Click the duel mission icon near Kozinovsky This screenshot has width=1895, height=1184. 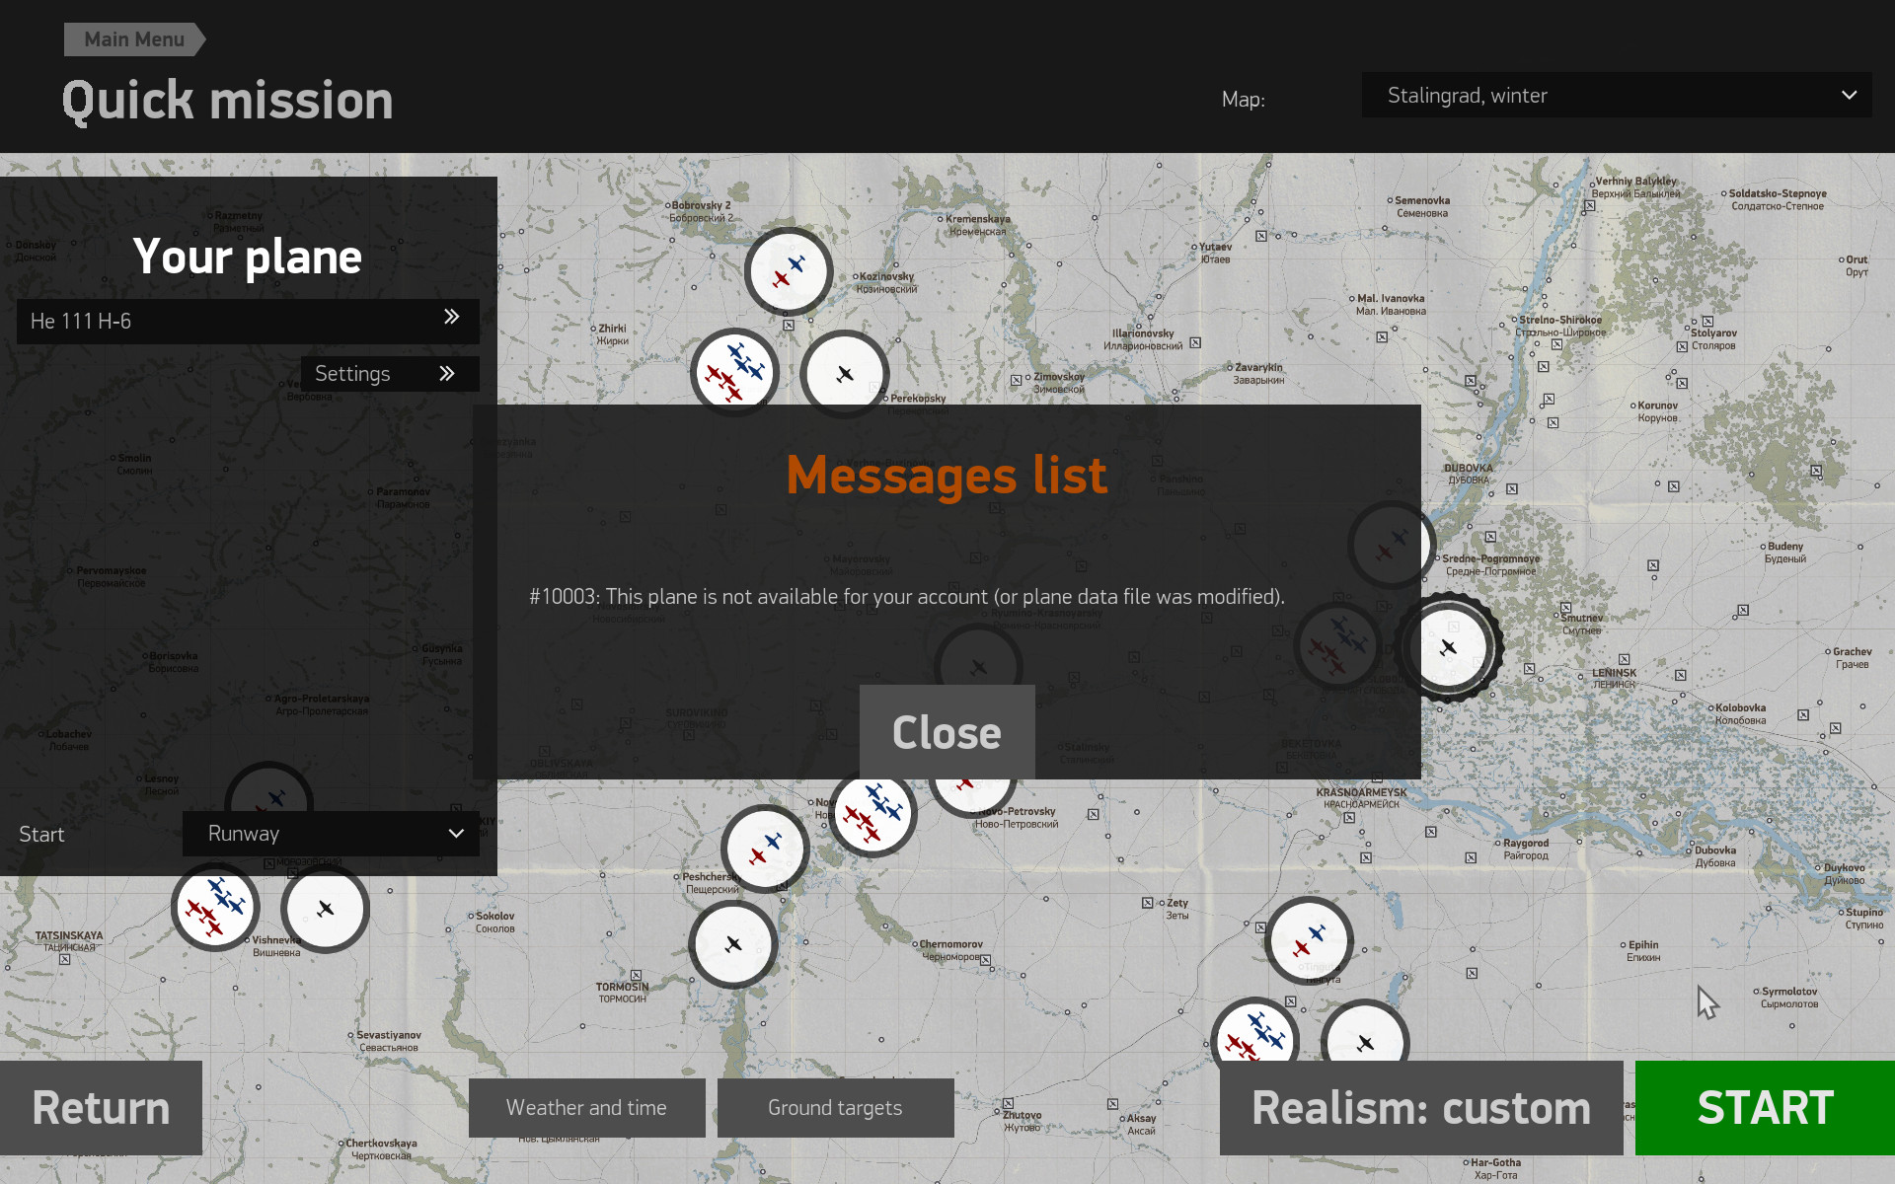coord(788,271)
